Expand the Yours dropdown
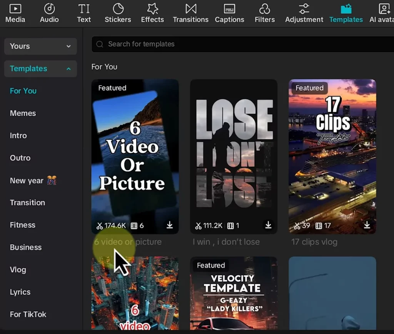Viewport: 394px width, 334px height. (x=68, y=46)
